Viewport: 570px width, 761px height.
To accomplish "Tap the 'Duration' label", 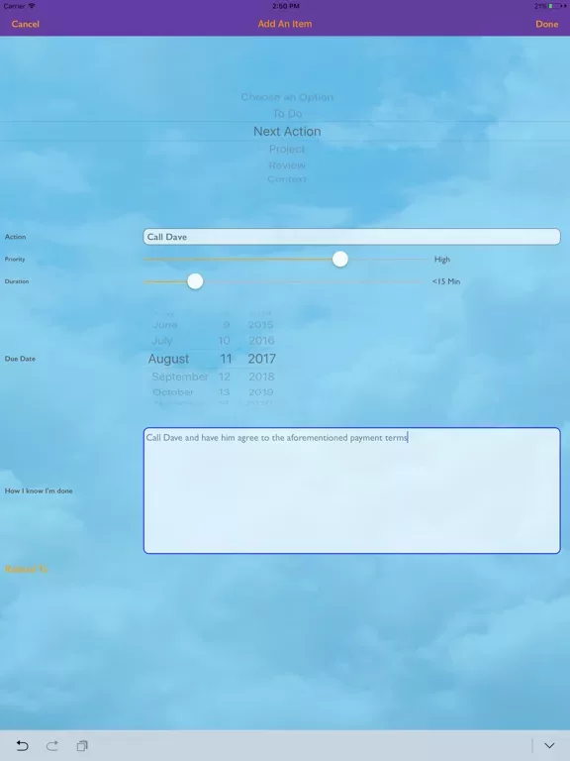I will (x=17, y=281).
